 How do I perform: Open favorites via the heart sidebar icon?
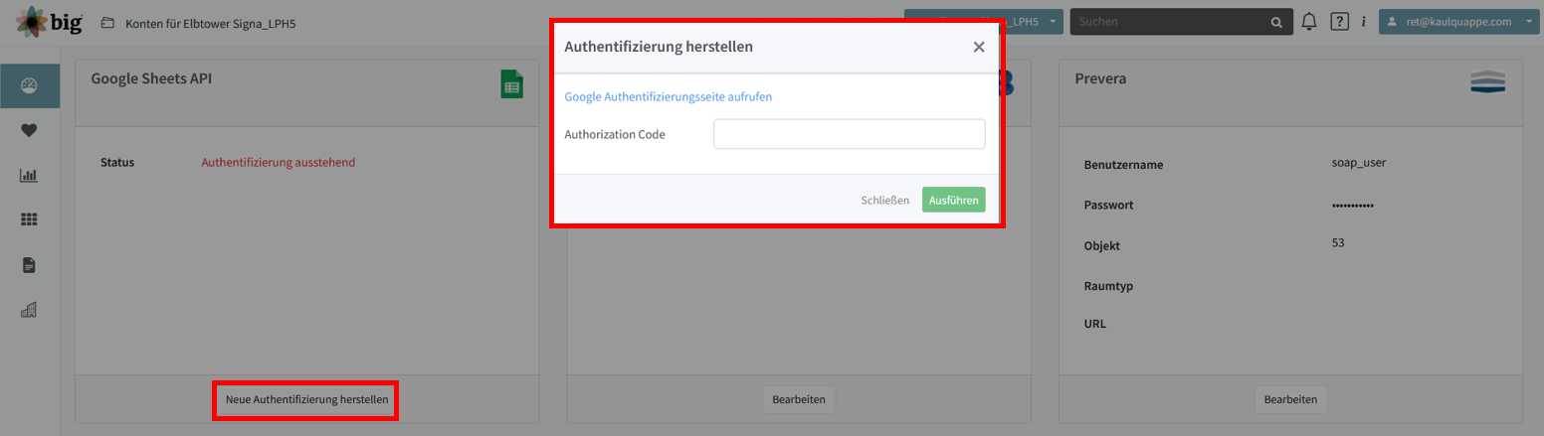(29, 130)
